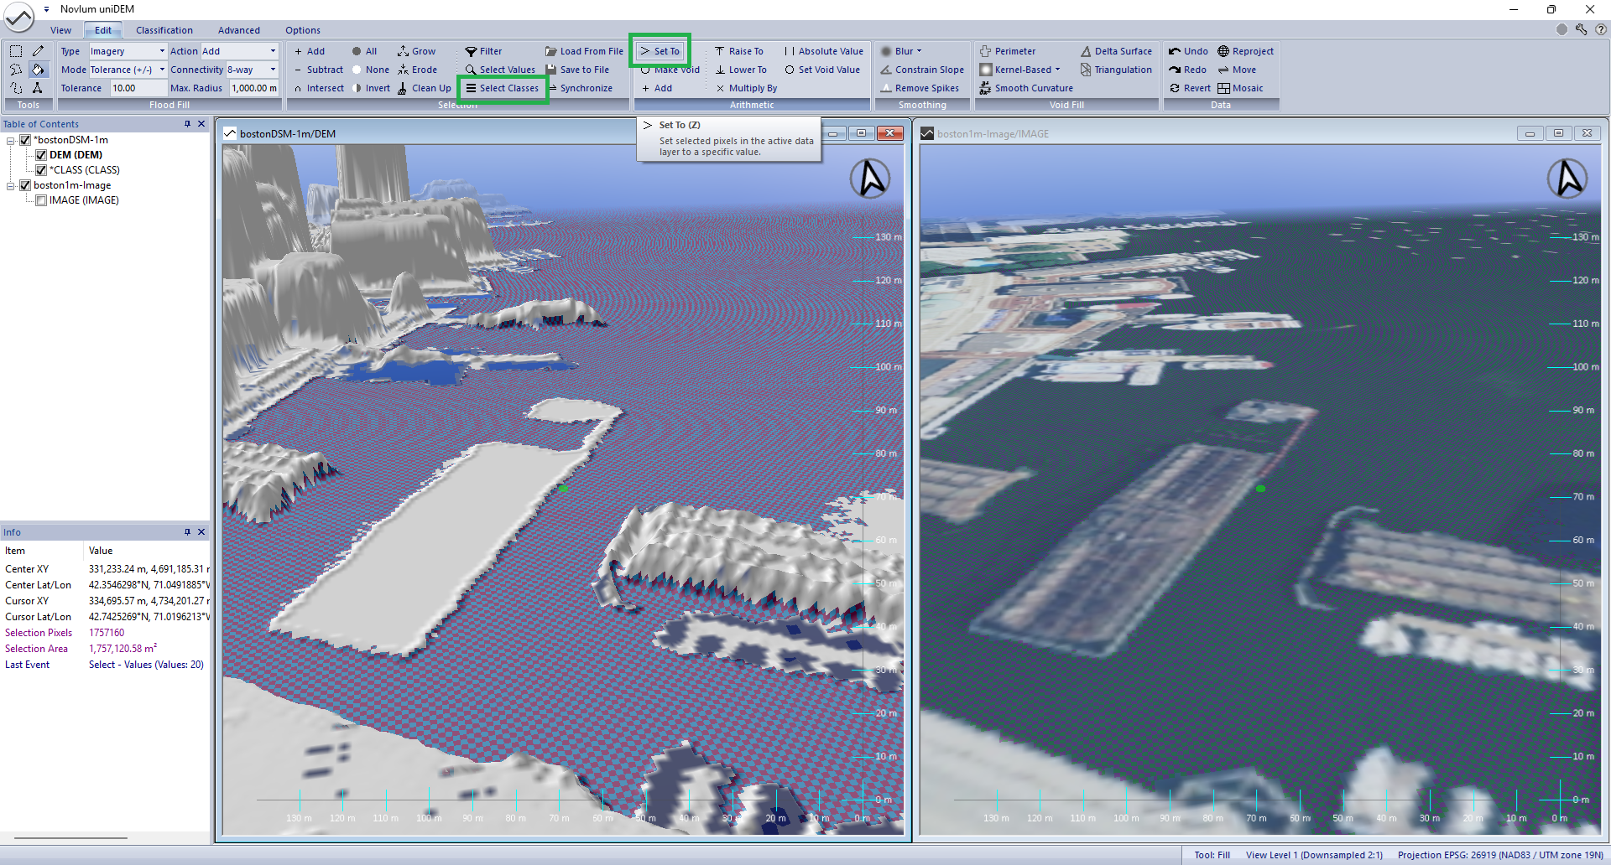Switch to the Classification tab
The image size is (1611, 865).
(x=164, y=30)
